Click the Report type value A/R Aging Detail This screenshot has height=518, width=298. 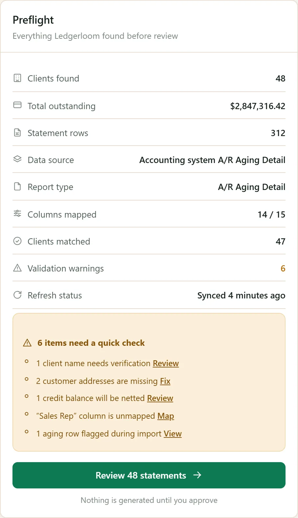pyautogui.click(x=252, y=187)
